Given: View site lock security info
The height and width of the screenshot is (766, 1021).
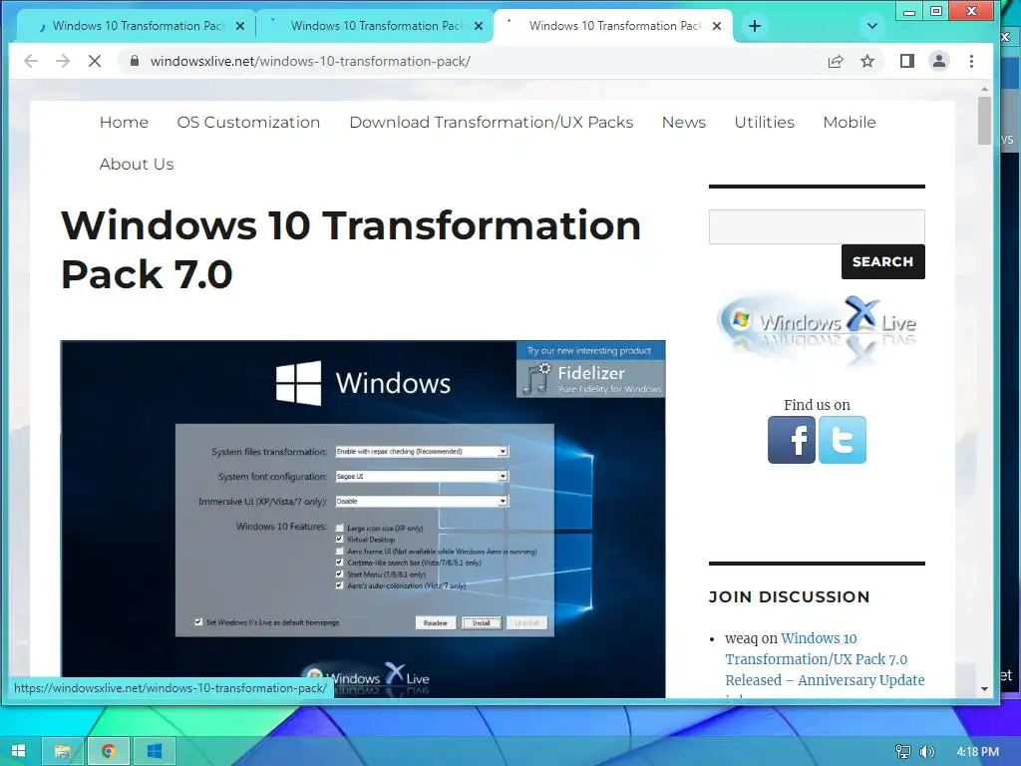Looking at the screenshot, I should [x=135, y=61].
